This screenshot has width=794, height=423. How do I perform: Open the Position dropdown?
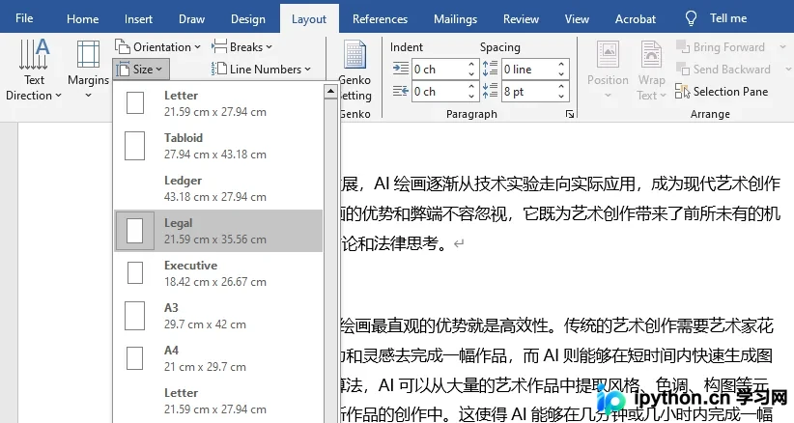(x=608, y=70)
